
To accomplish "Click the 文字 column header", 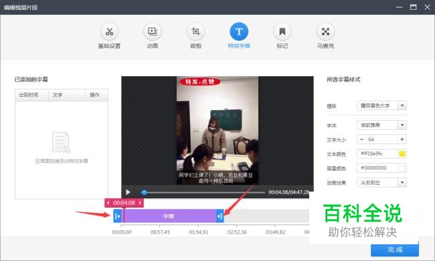I will (66, 95).
